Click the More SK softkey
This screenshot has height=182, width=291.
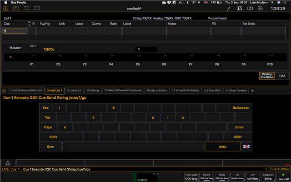click(283, 177)
